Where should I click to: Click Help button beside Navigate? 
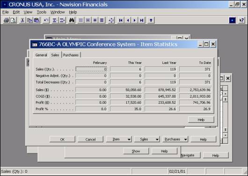tap(216, 155)
